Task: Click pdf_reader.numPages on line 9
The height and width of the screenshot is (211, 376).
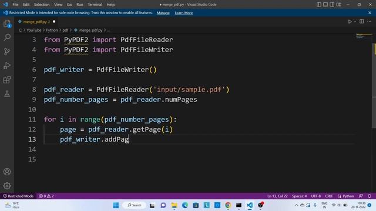Action: point(159,100)
